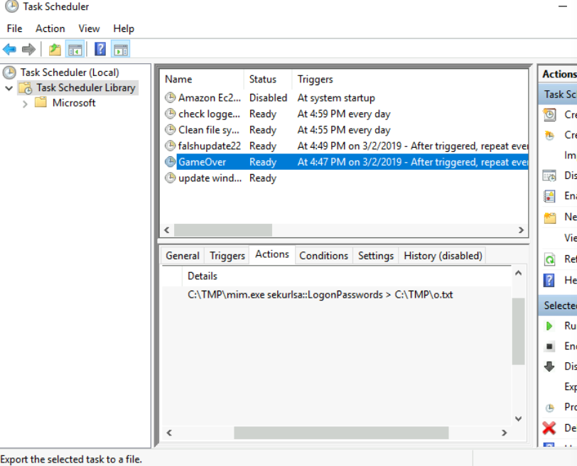
Task: Collapse the Task Scheduler Library tree node
Action: pyautogui.click(x=9, y=88)
